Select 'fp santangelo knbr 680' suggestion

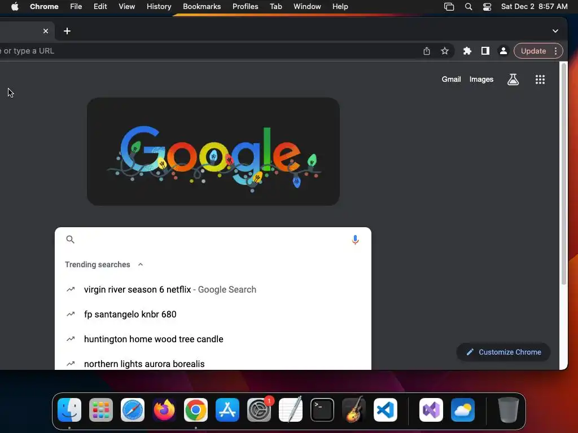[213, 314]
